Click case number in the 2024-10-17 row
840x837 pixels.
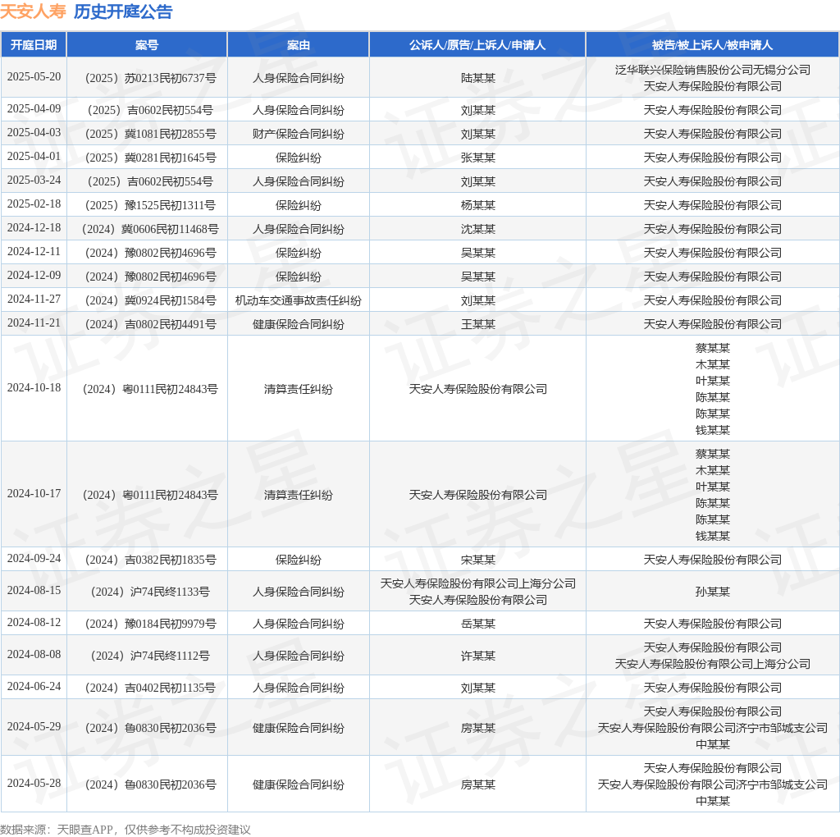151,495
